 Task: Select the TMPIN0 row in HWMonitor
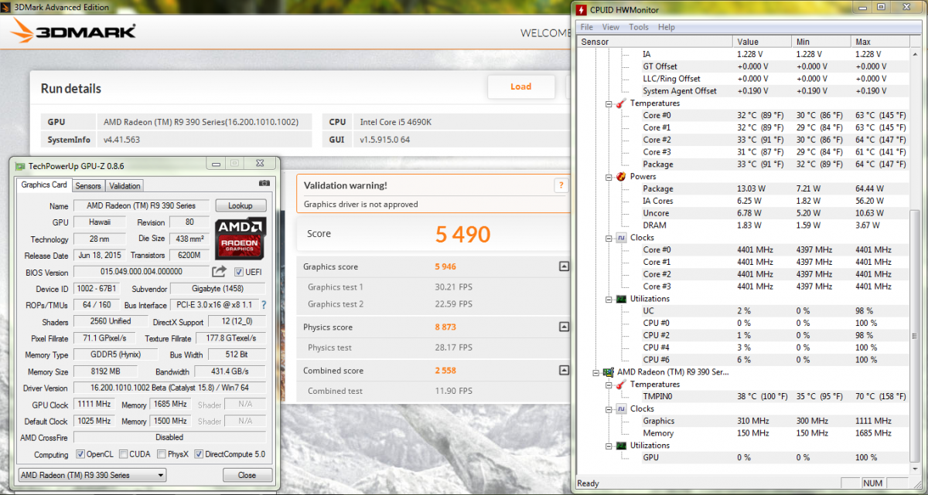point(742,397)
